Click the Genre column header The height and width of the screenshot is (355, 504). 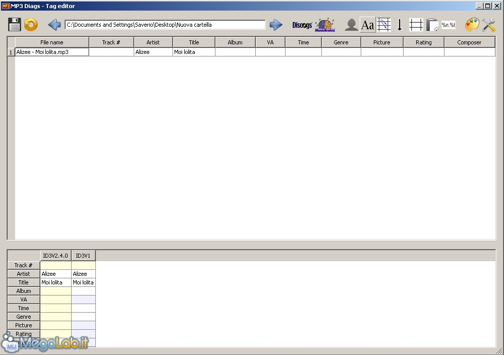pos(341,42)
